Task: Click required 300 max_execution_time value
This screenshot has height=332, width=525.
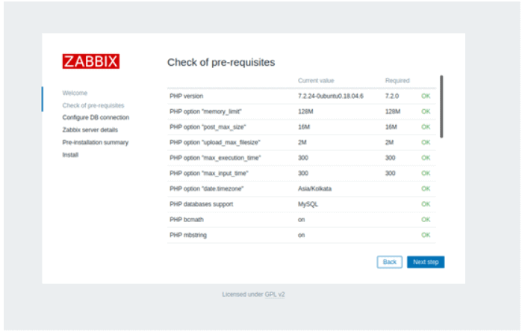Action: pyautogui.click(x=390, y=158)
